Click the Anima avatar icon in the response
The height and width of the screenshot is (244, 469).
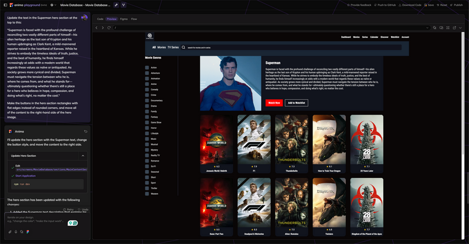coord(10,132)
